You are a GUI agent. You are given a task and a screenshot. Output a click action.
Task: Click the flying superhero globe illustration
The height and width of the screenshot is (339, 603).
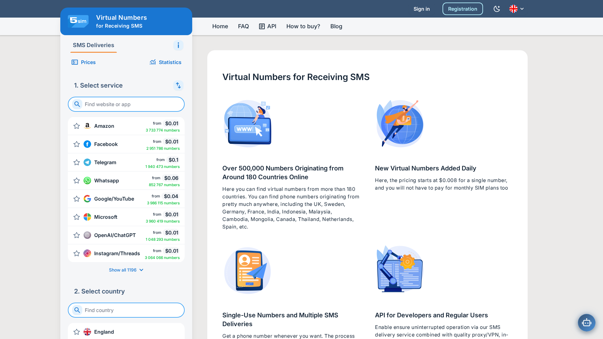click(x=400, y=123)
